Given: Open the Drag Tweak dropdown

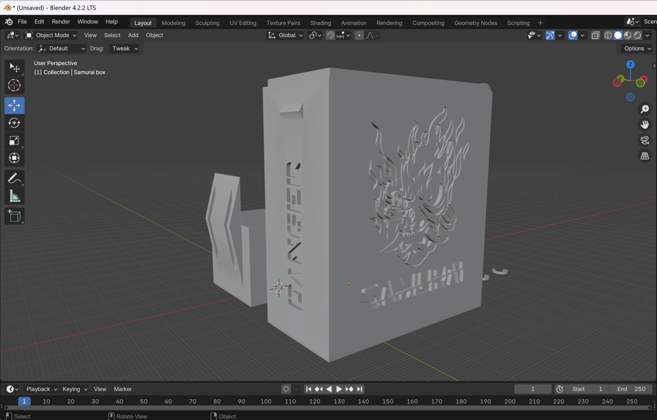Looking at the screenshot, I should tap(125, 49).
